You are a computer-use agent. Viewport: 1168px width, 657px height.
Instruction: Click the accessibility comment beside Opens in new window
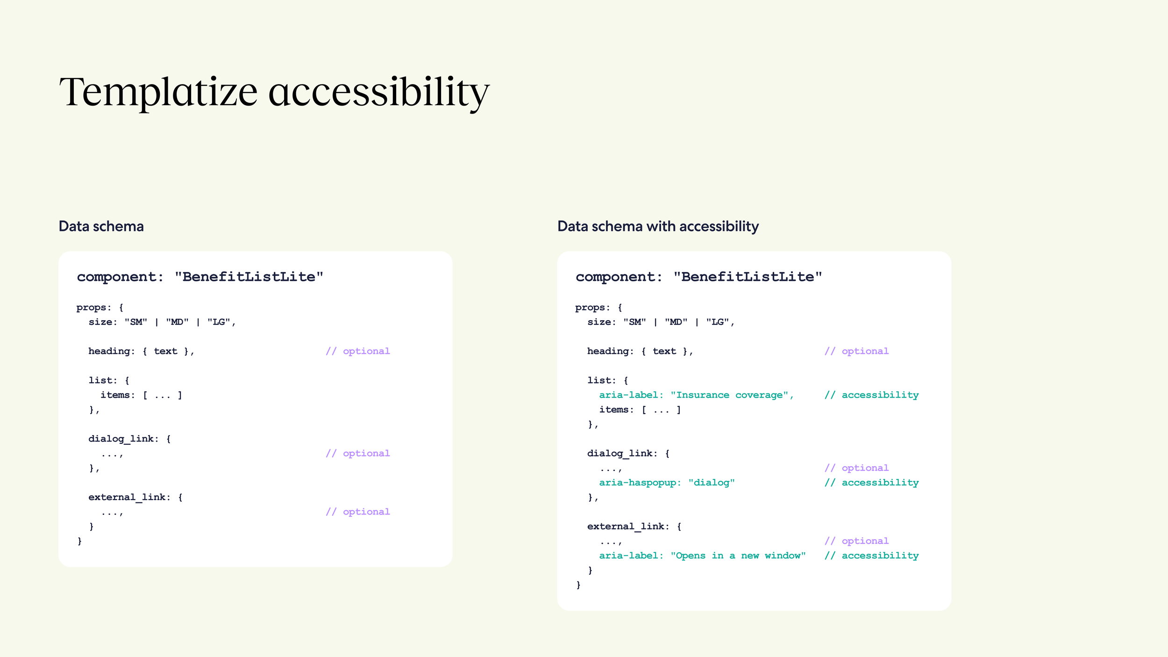click(872, 556)
